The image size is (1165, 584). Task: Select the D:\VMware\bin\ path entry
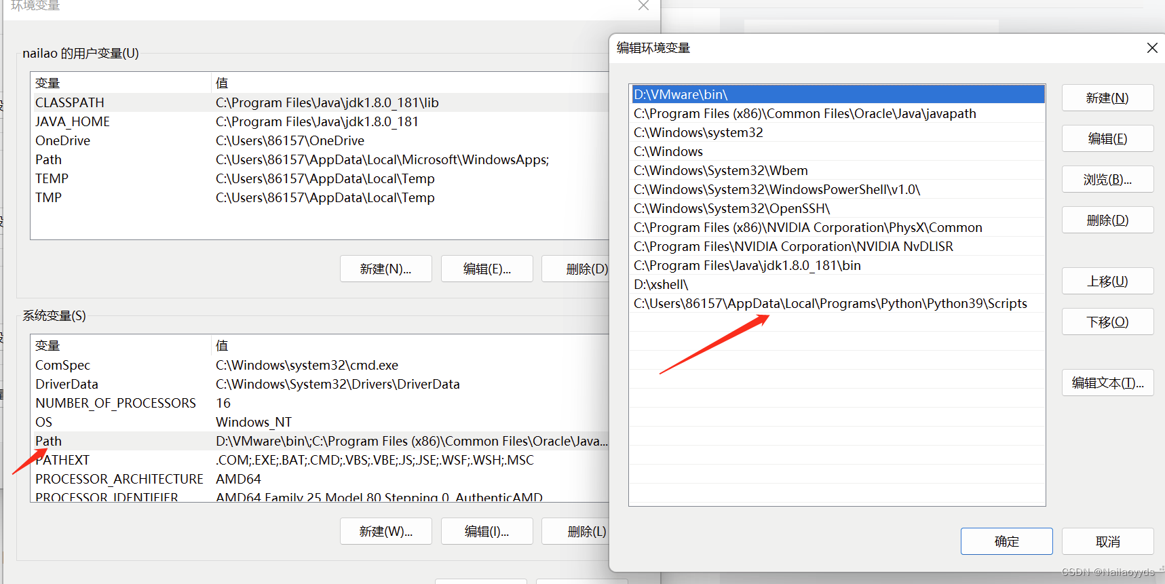(837, 94)
